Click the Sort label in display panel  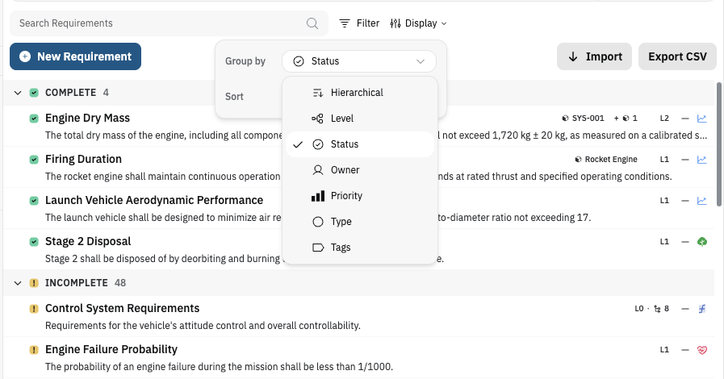tap(234, 97)
